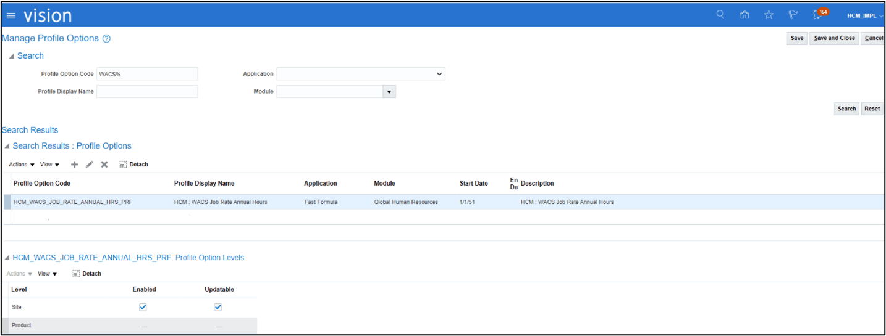Image resolution: width=886 pixels, height=336 pixels.
Task: Open the Watchlist flag icon
Action: 793,15
